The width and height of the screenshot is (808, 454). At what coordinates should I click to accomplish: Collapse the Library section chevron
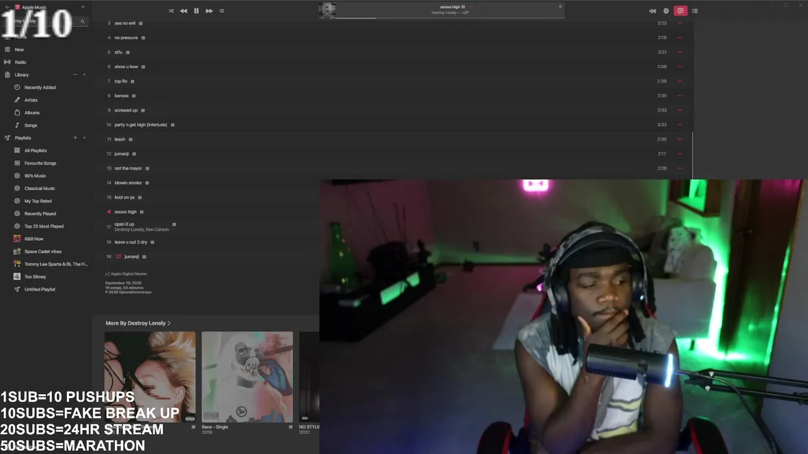tap(84, 74)
